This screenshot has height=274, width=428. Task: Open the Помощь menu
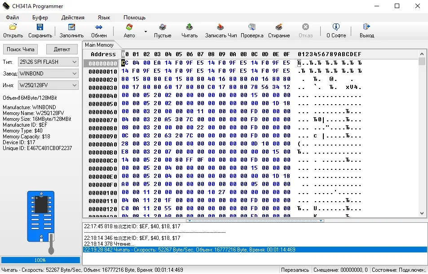135,18
